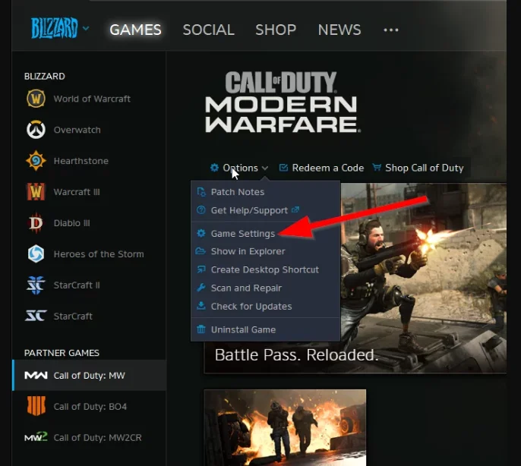Click the Scan and Repair wrench icon
Screen dimensions: 521x466
201,288
